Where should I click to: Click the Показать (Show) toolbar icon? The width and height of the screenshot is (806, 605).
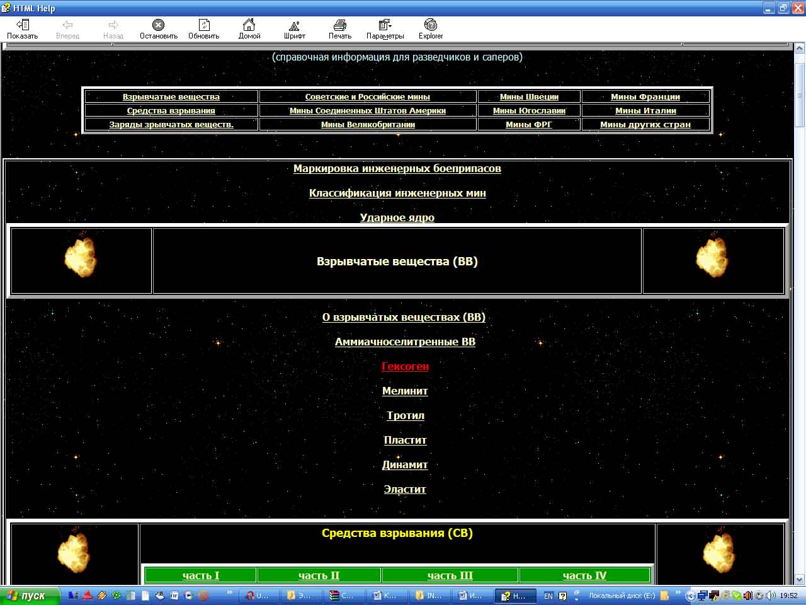(23, 29)
